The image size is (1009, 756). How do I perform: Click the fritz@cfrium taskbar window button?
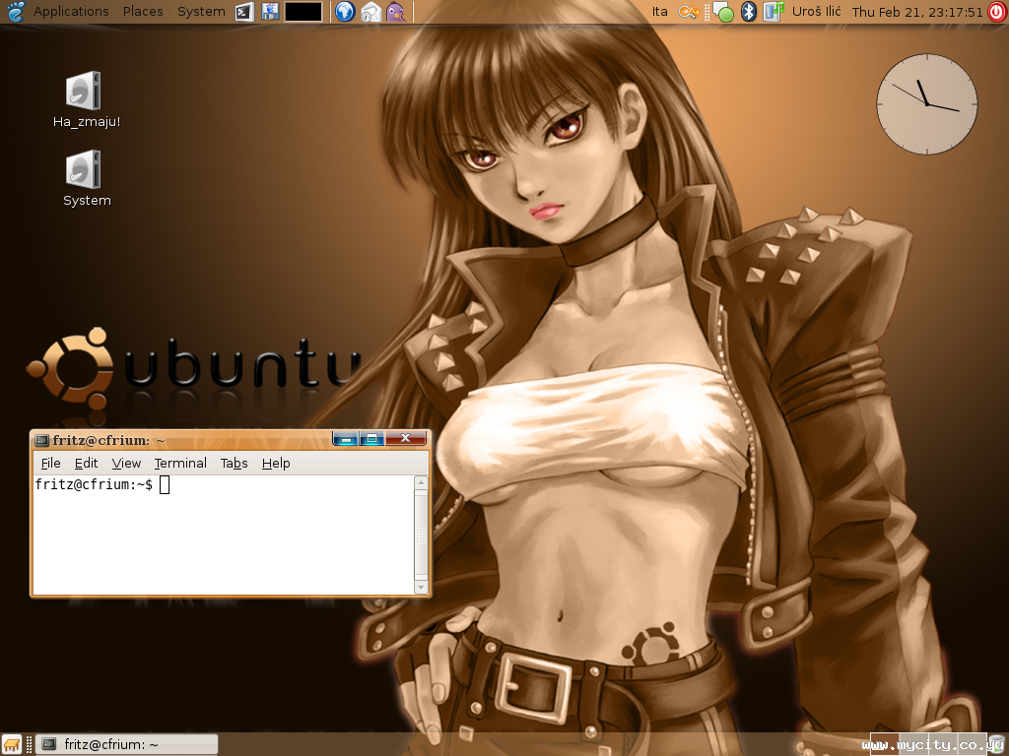click(x=127, y=744)
